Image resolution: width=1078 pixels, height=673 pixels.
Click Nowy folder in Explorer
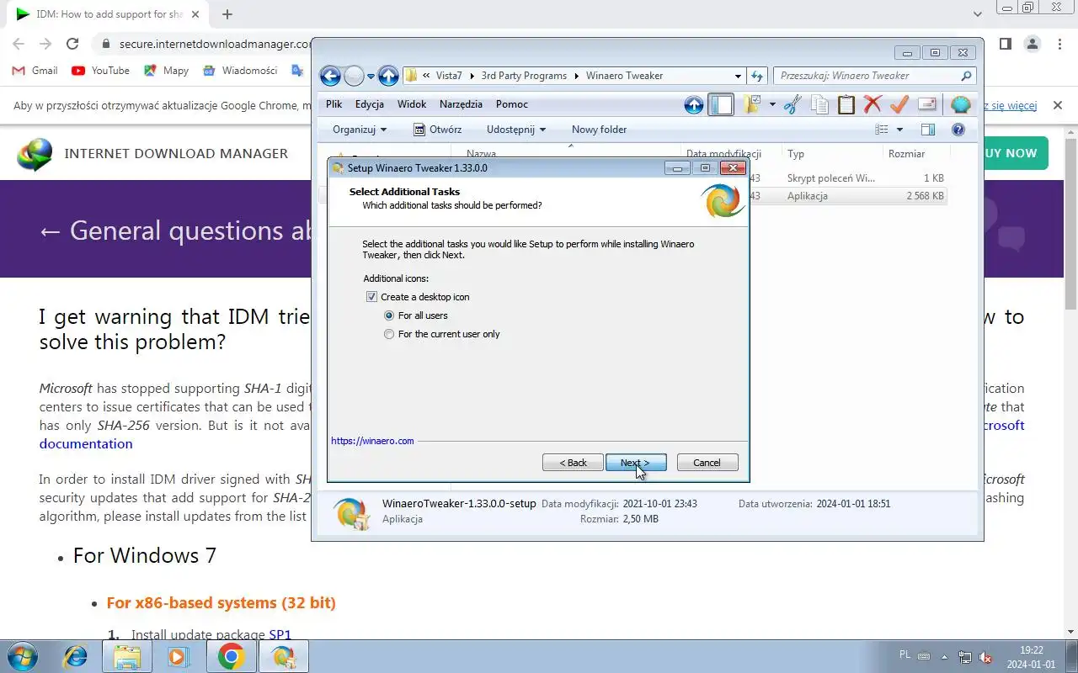coord(599,130)
